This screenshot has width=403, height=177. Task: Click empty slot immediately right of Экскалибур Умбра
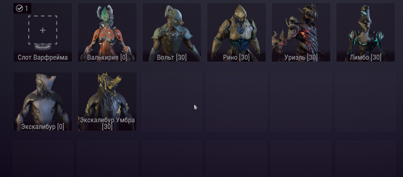pos(172,101)
